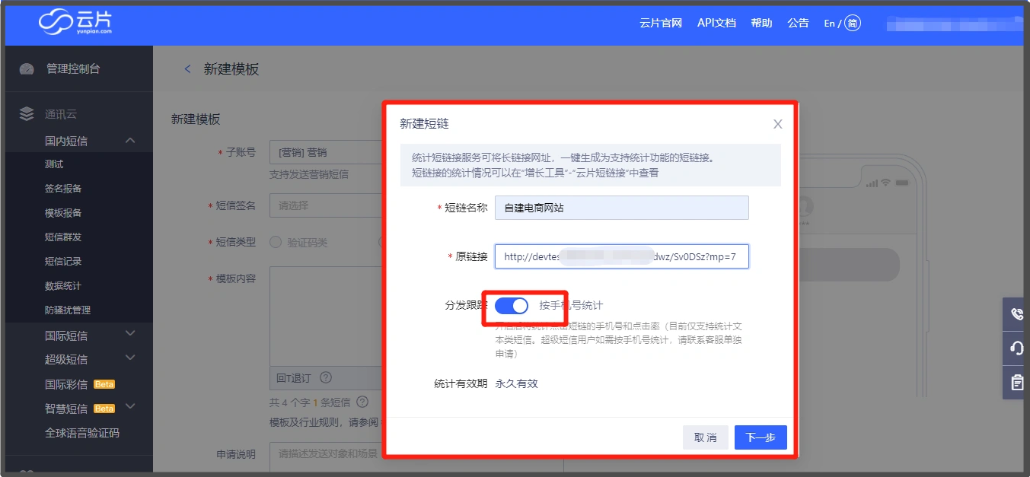Click the 新建短链 dialog title

425,123
